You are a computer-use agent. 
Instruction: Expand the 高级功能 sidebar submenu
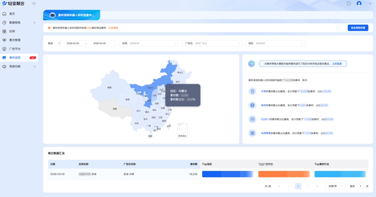click(35, 66)
